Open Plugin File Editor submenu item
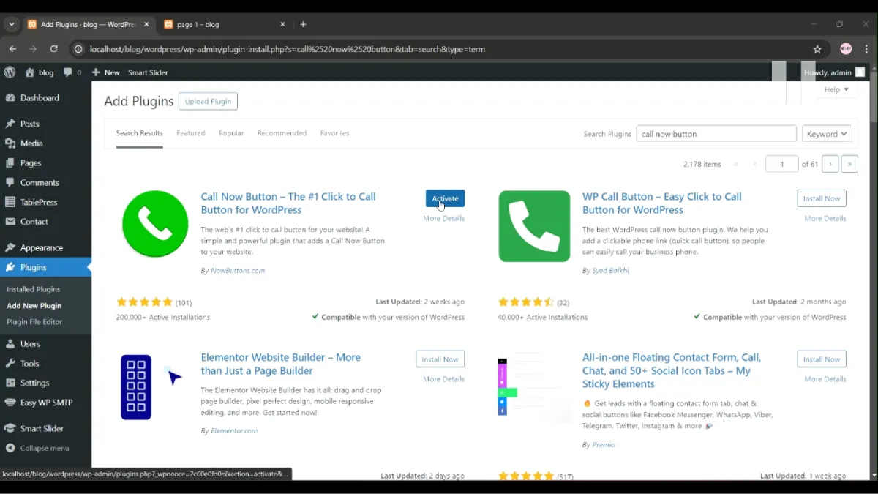Image resolution: width=878 pixels, height=494 pixels. coord(34,322)
